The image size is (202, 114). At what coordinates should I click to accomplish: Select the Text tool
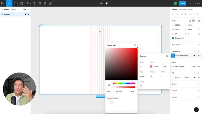tap(34, 3)
